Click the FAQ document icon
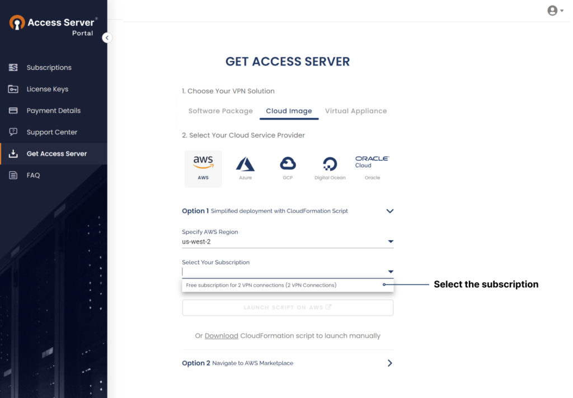Viewport: 573px width, 398px height. click(x=13, y=176)
